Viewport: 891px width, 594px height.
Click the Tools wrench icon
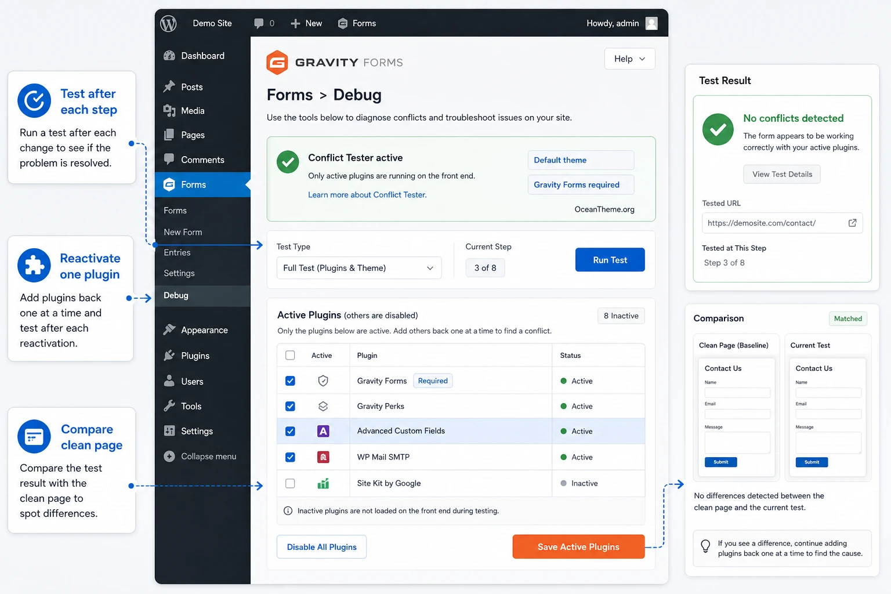click(169, 406)
